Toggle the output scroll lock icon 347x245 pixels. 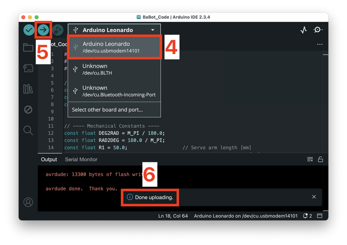click(x=321, y=159)
